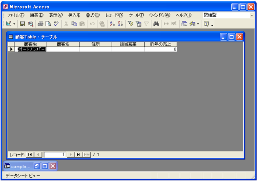Click the 昨年の売上 cell showing 0

tap(161, 49)
